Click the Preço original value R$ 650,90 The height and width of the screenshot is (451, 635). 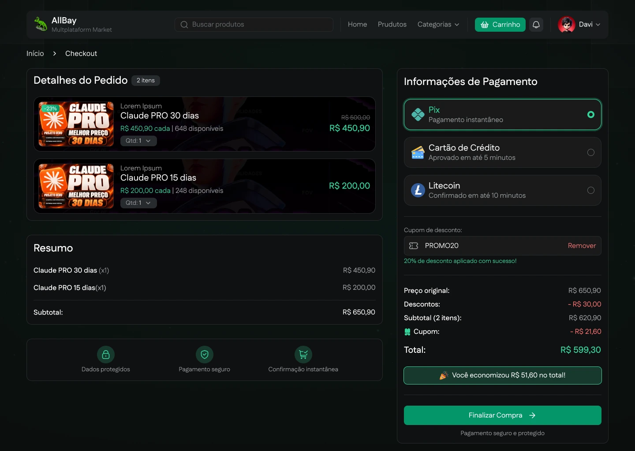[585, 291]
